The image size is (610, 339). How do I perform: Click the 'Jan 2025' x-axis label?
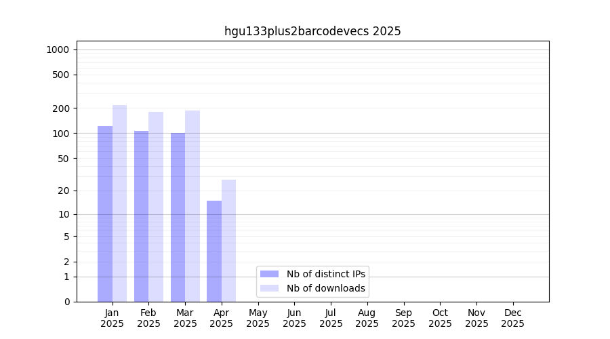point(113,318)
